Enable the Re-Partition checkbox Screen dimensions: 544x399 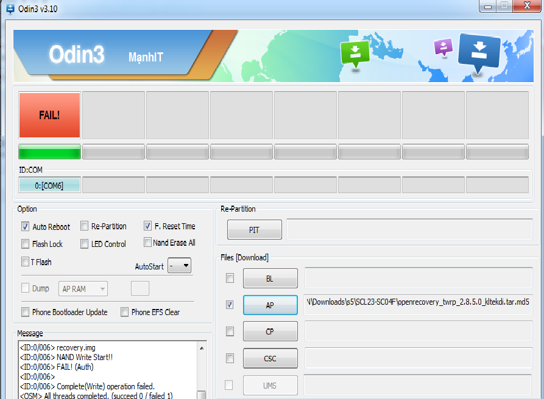coord(84,226)
